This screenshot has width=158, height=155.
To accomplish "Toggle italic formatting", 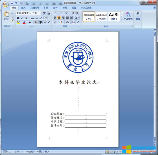I will tap(22, 18).
